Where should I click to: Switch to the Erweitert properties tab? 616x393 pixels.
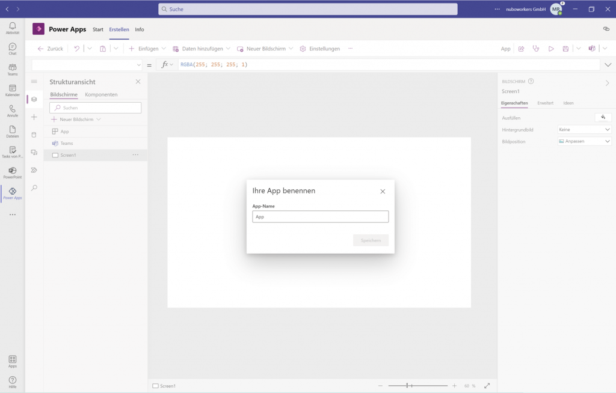pos(545,103)
